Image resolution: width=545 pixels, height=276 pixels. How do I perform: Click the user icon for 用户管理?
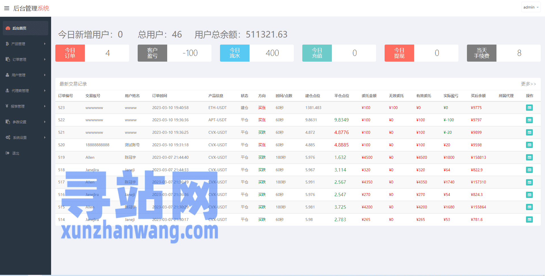[7, 75]
